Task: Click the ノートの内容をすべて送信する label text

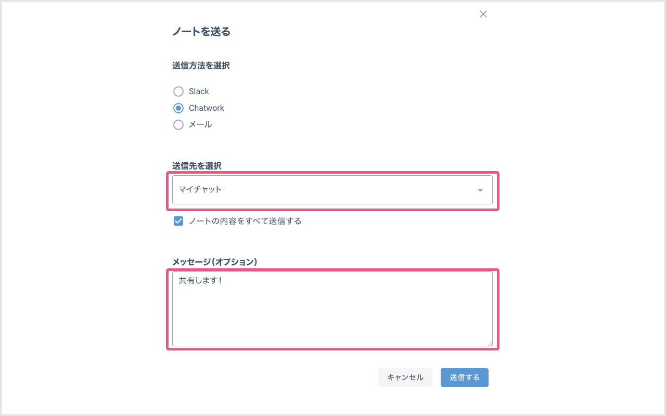Action: (x=245, y=221)
